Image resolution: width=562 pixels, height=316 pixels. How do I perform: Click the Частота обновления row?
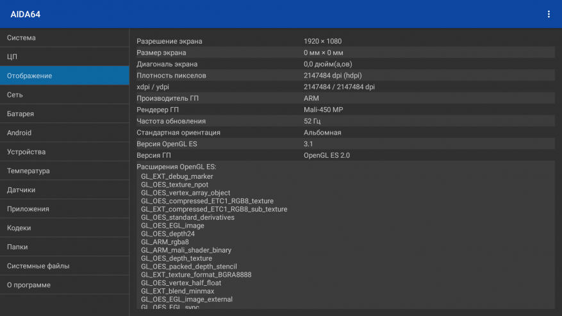[345, 121]
